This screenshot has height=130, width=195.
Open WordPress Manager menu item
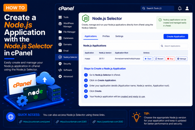point(68,25)
